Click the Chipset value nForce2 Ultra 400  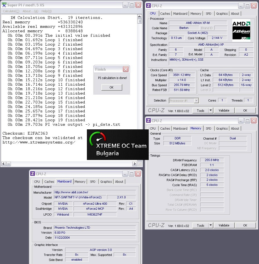pos(95,204)
